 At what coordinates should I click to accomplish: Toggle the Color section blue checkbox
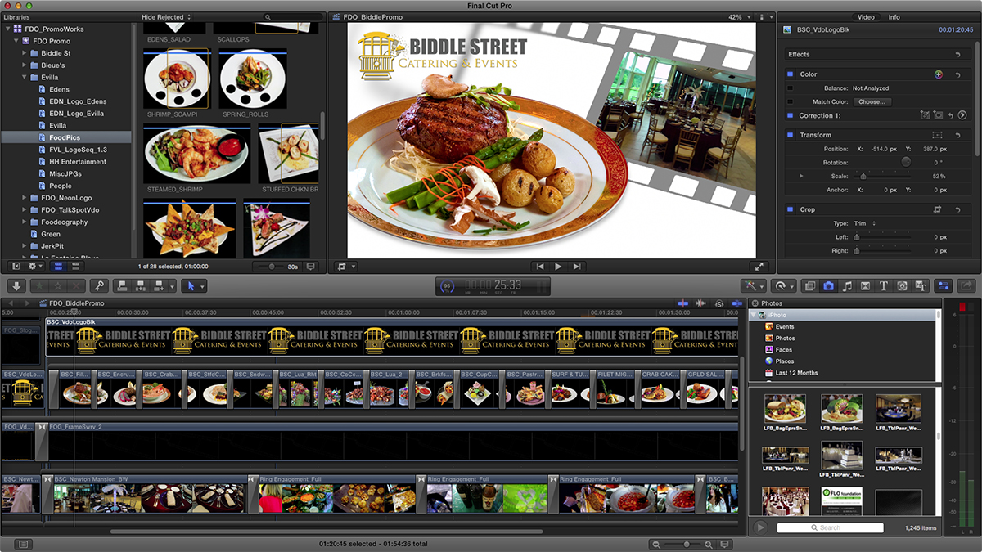pos(791,74)
